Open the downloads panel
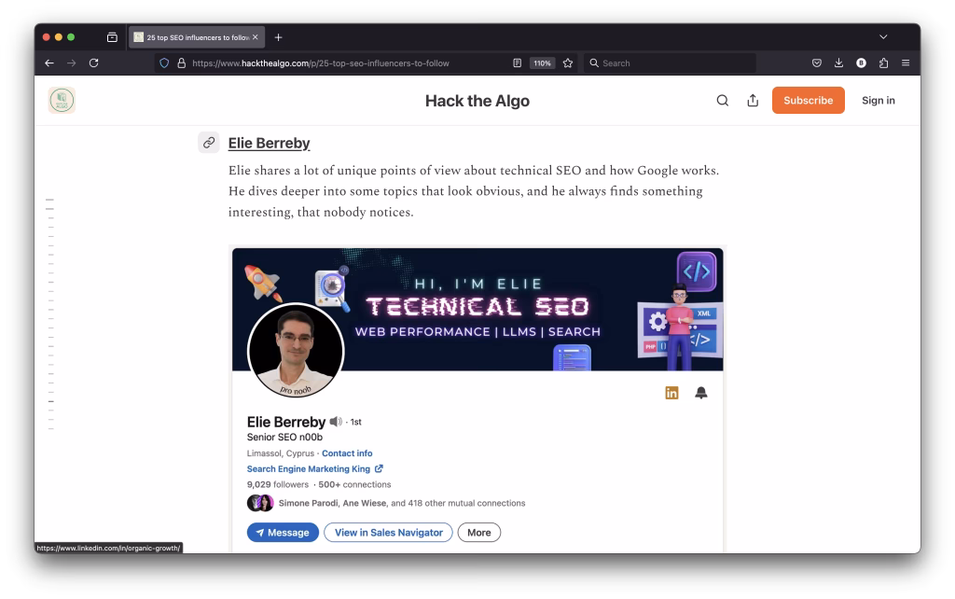This screenshot has height=599, width=955. point(838,63)
